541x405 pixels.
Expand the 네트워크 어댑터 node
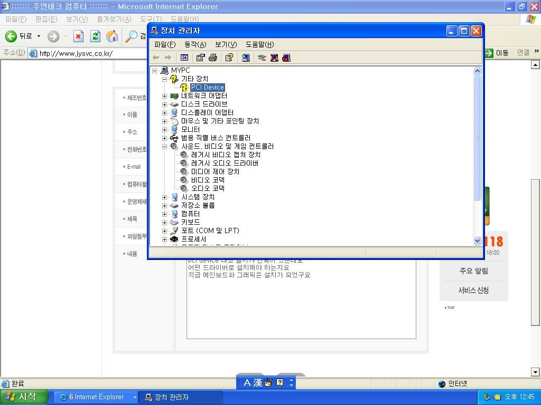[164, 96]
